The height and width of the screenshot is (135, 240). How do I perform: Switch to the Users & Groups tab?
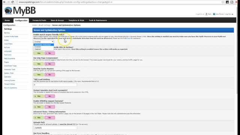coord(57,20)
